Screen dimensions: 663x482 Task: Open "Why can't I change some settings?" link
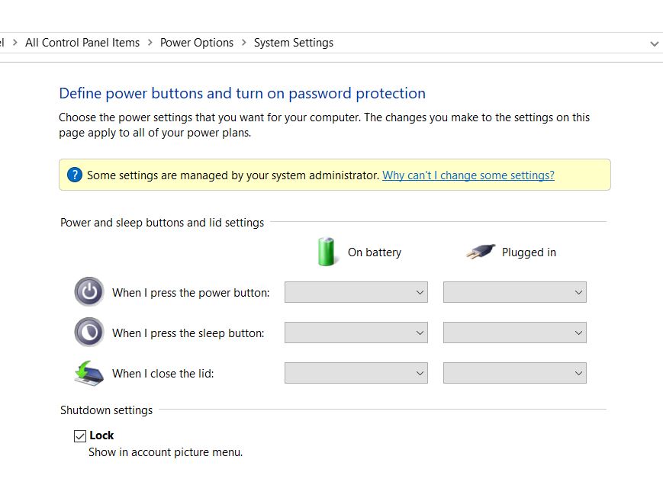click(468, 175)
